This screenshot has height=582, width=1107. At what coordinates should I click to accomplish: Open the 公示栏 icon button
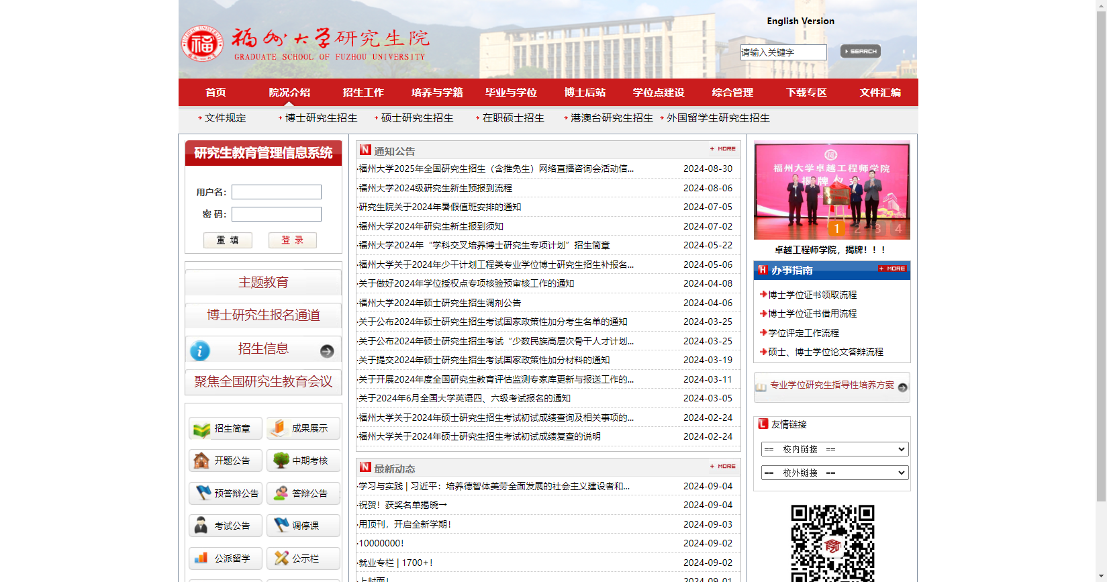click(x=303, y=559)
